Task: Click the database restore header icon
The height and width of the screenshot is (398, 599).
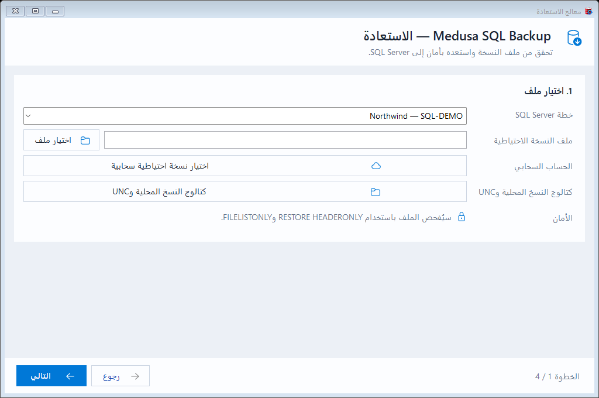Action: [574, 38]
